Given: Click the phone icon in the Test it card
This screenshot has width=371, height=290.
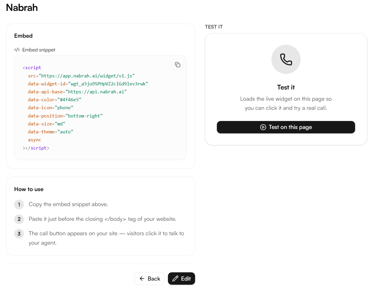Looking at the screenshot, I should pyautogui.click(x=286, y=59).
